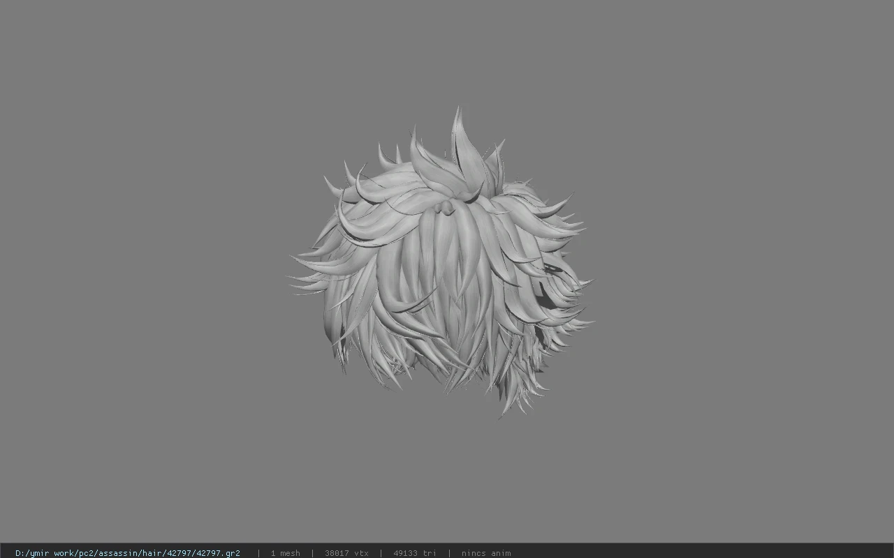Click the '49133 tri' triangle count
894x558 pixels.
(x=415, y=553)
